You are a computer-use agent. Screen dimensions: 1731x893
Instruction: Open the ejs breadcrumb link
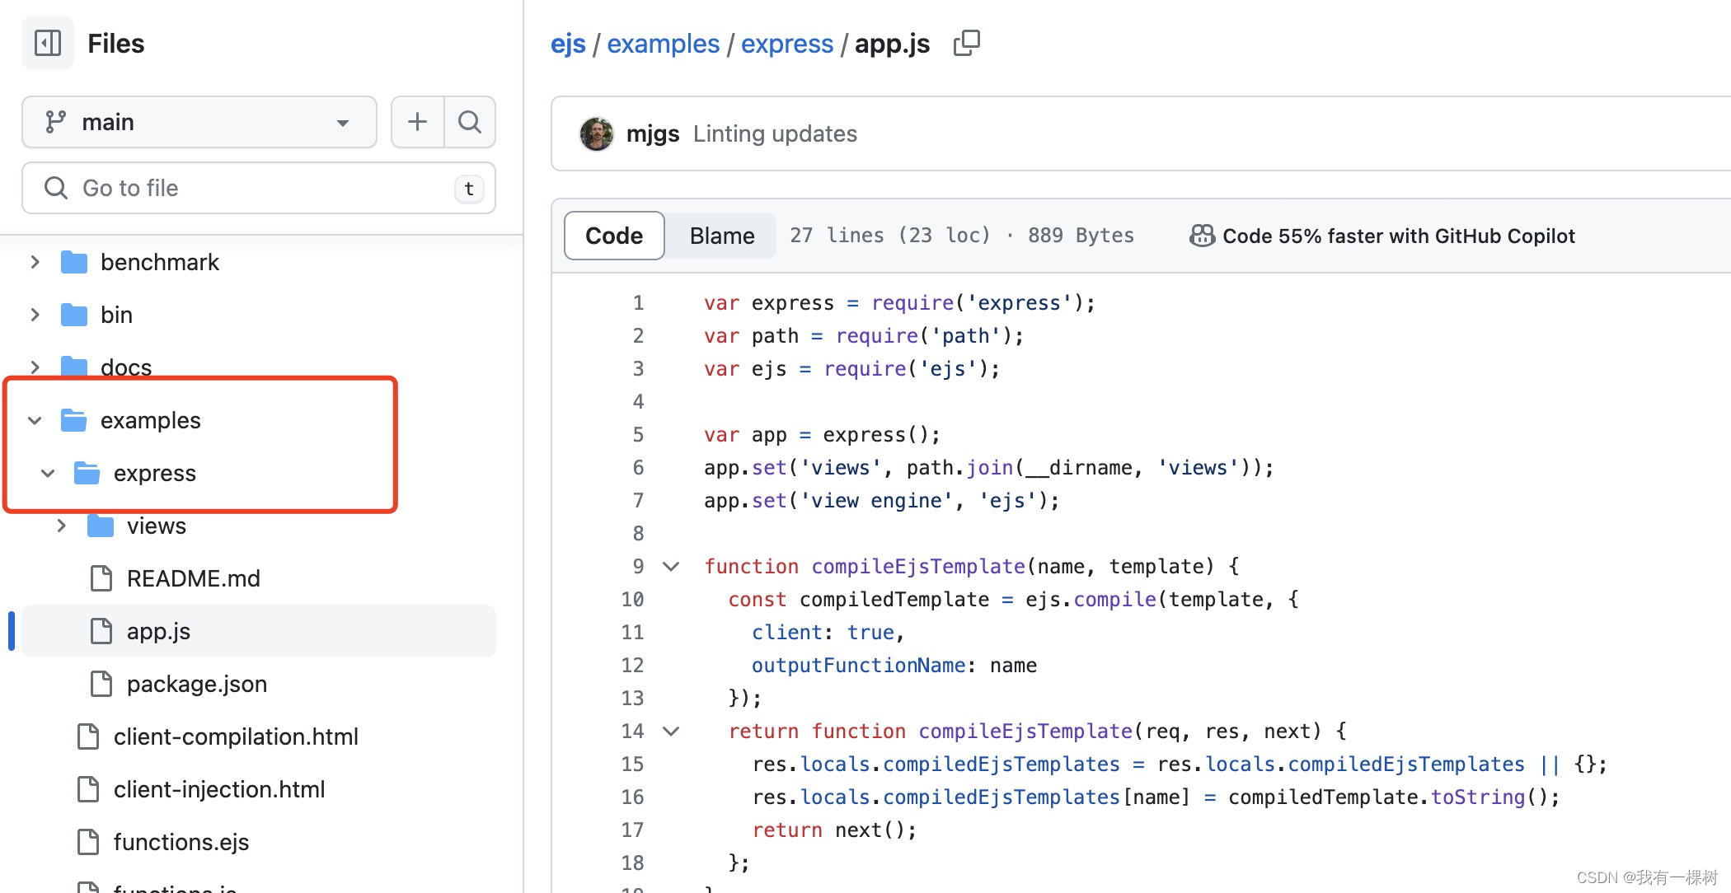(x=568, y=44)
